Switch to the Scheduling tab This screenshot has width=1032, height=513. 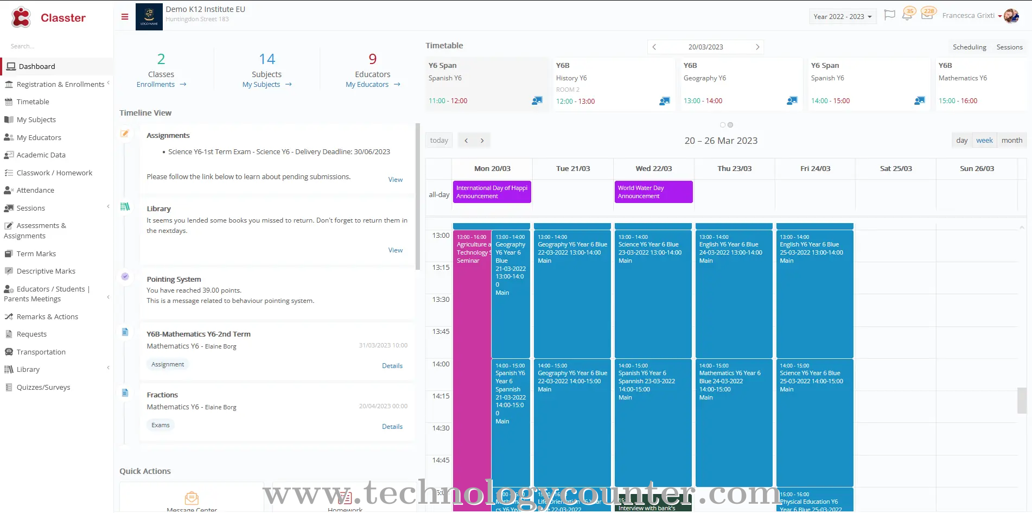point(970,47)
